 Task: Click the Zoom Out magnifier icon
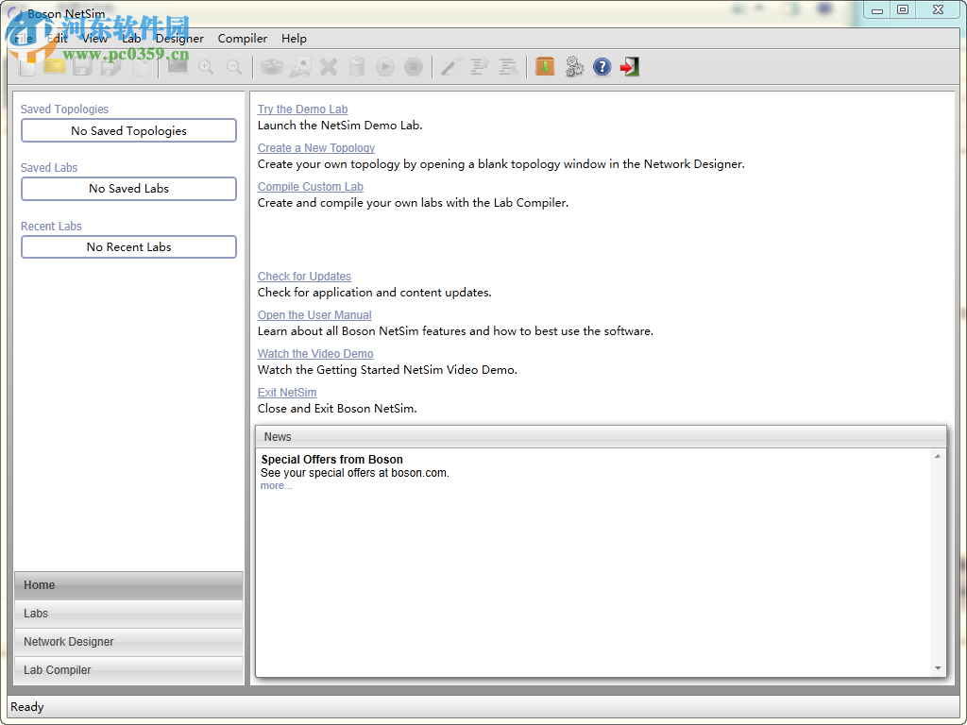tap(234, 67)
